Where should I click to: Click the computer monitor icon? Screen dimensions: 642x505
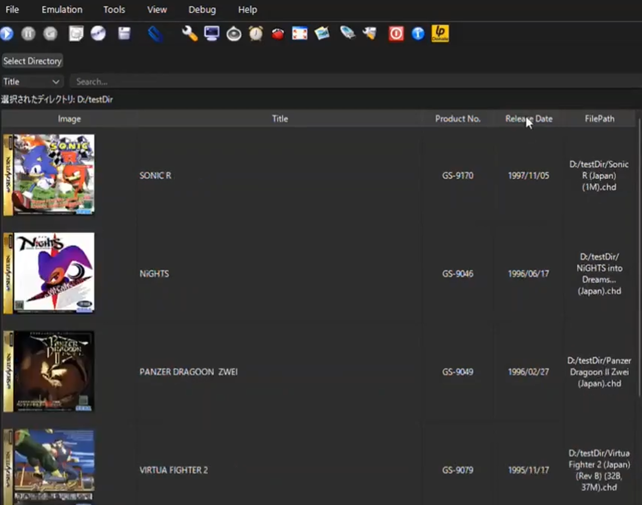(x=212, y=33)
